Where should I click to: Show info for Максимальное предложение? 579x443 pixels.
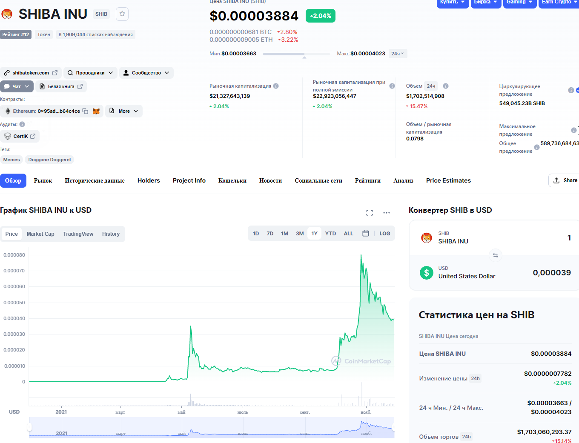coord(574,130)
